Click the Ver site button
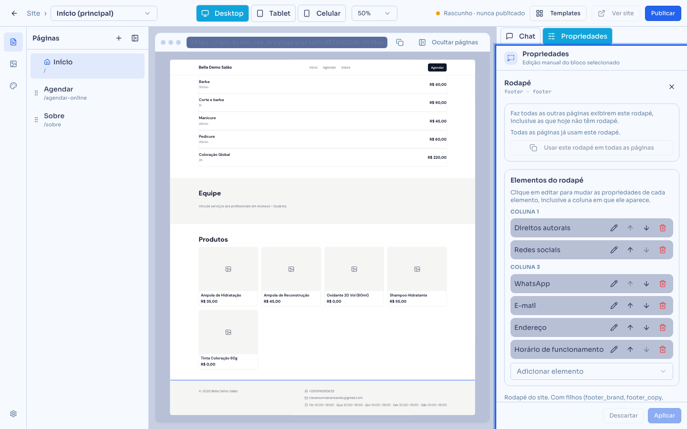 tap(616, 13)
